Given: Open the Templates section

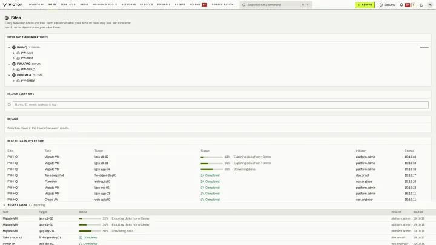Looking at the screenshot, I should [68, 5].
